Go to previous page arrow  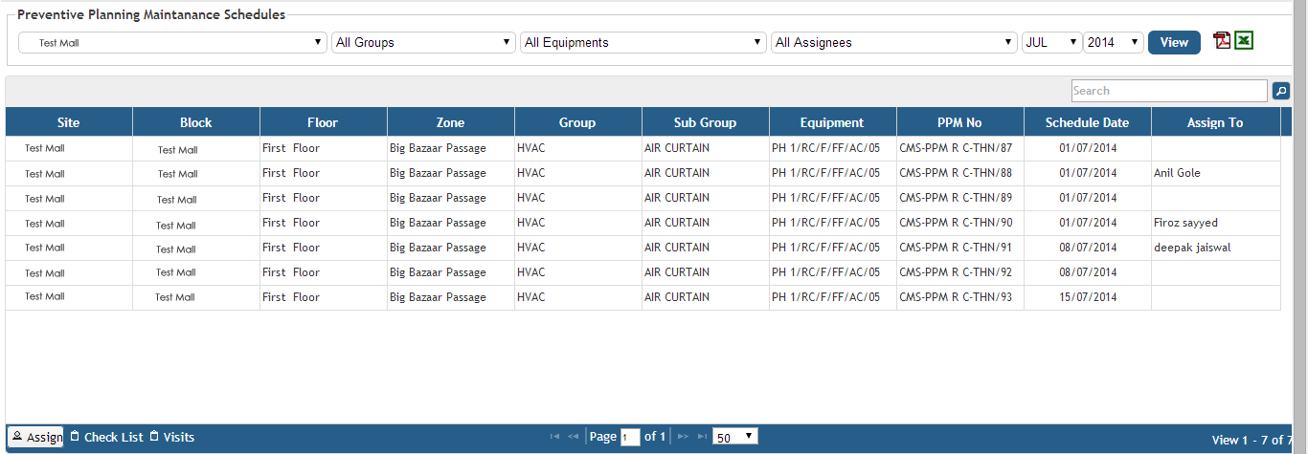pyautogui.click(x=573, y=437)
